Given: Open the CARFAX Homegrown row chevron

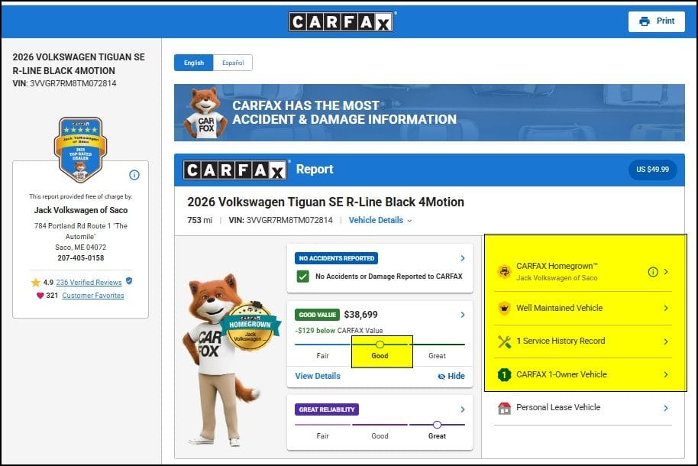Looking at the screenshot, I should 666,272.
